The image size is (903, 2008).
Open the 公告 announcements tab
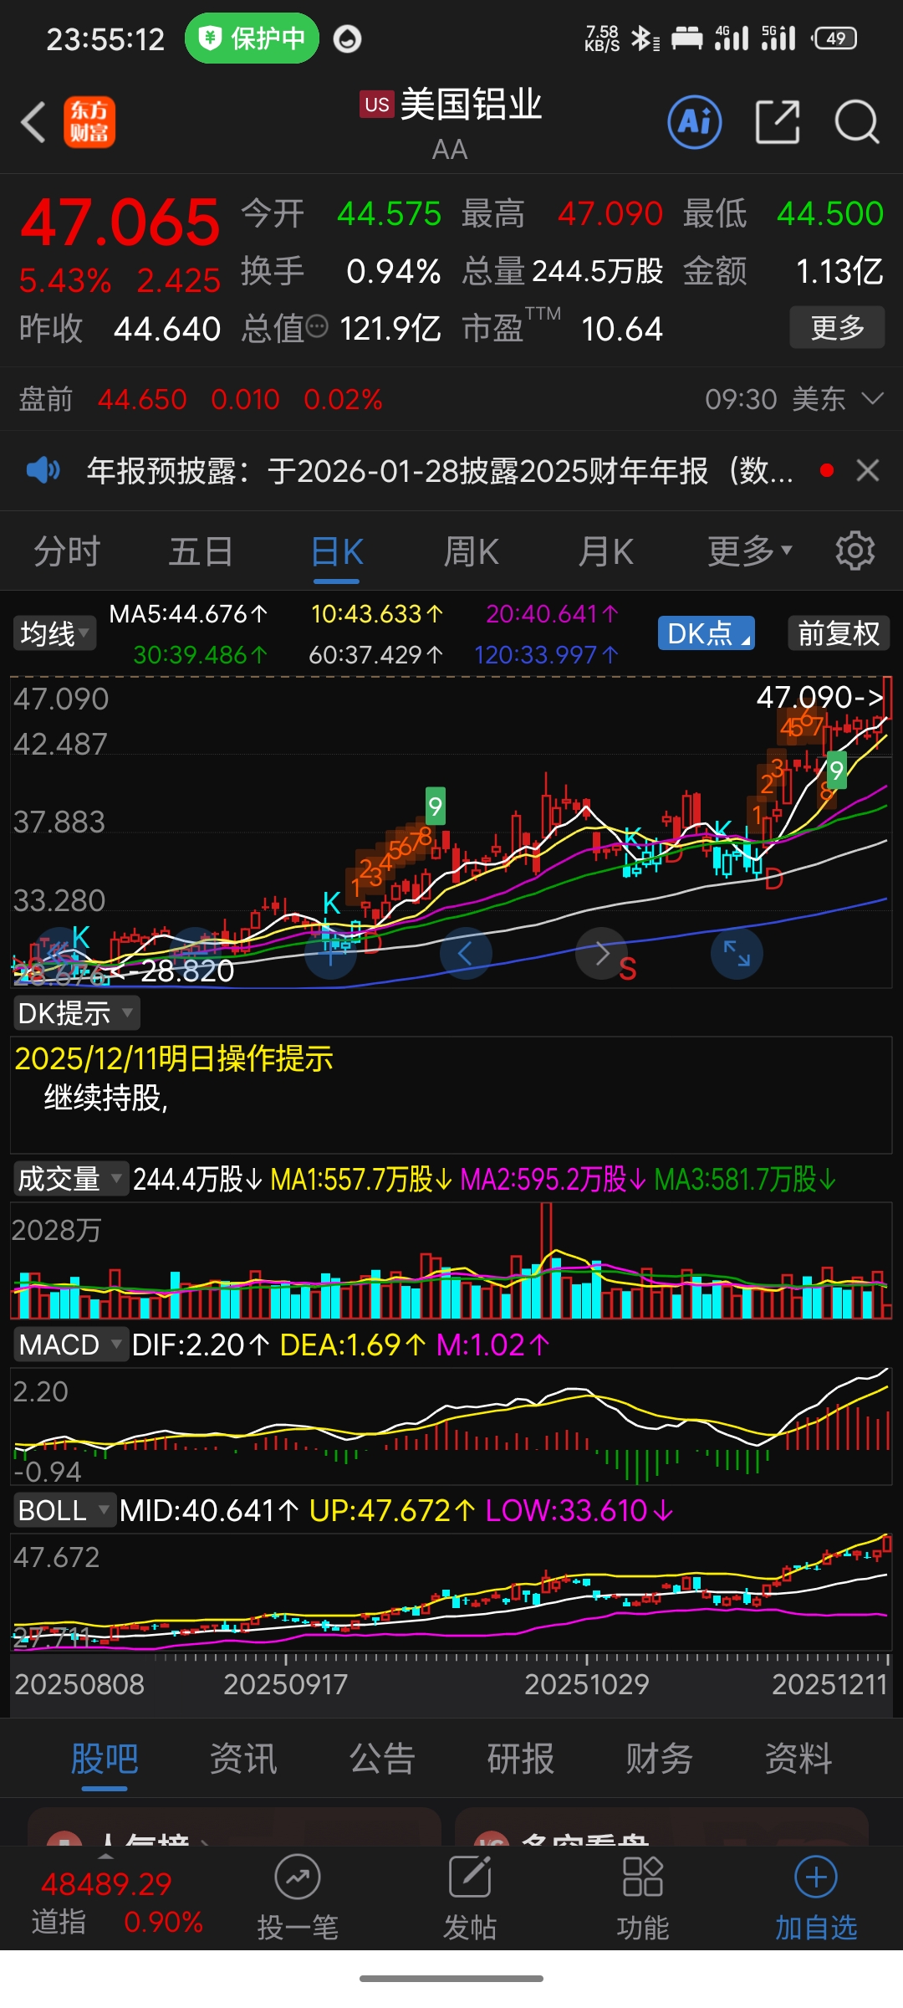point(382,1759)
